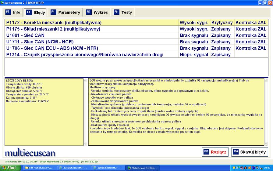Click the F3 key icon

pyautogui.click(x=29, y=12)
